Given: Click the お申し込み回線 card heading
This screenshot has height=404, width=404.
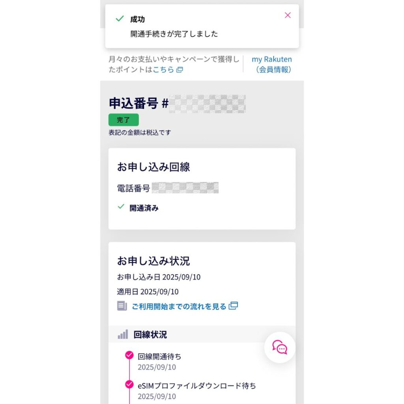Looking at the screenshot, I should pyautogui.click(x=153, y=167).
